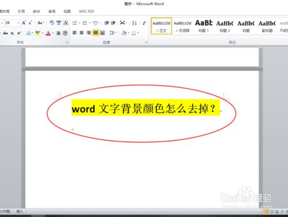Viewport: 288px width, 217px height.
Task: Toggle the Character Border button
Action: pos(66,23)
